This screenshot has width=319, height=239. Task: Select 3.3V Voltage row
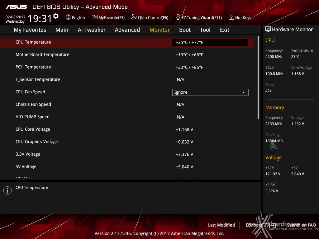[x=127, y=154]
